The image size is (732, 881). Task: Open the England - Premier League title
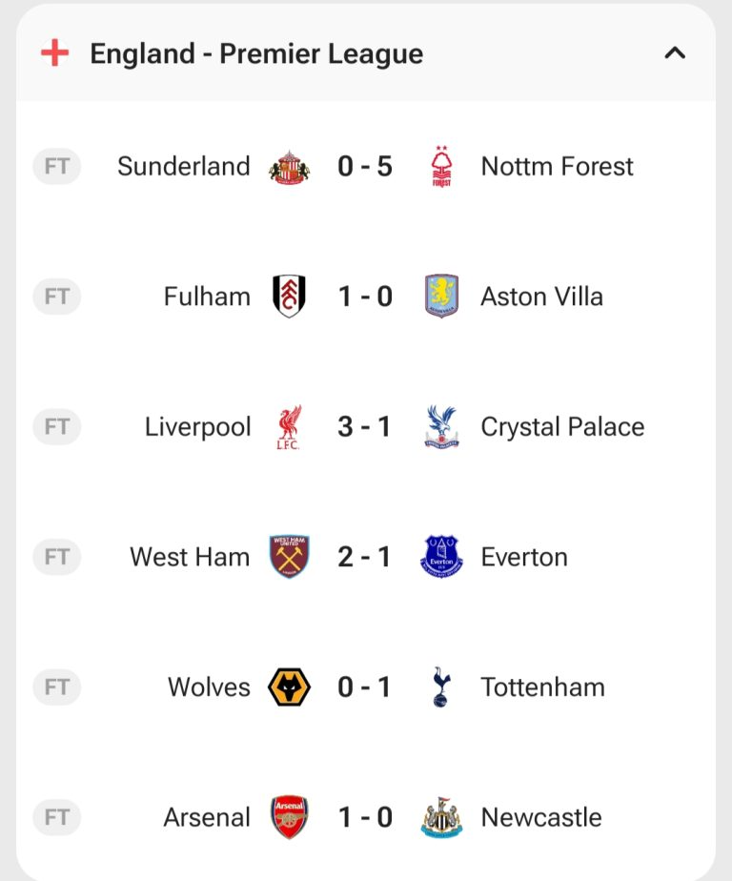[256, 53]
